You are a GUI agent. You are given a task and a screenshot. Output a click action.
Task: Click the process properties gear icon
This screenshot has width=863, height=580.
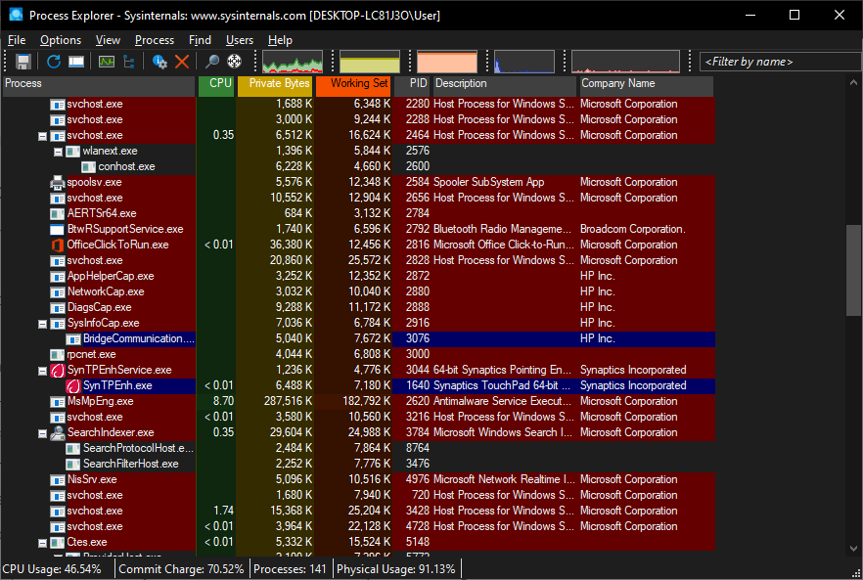159,61
